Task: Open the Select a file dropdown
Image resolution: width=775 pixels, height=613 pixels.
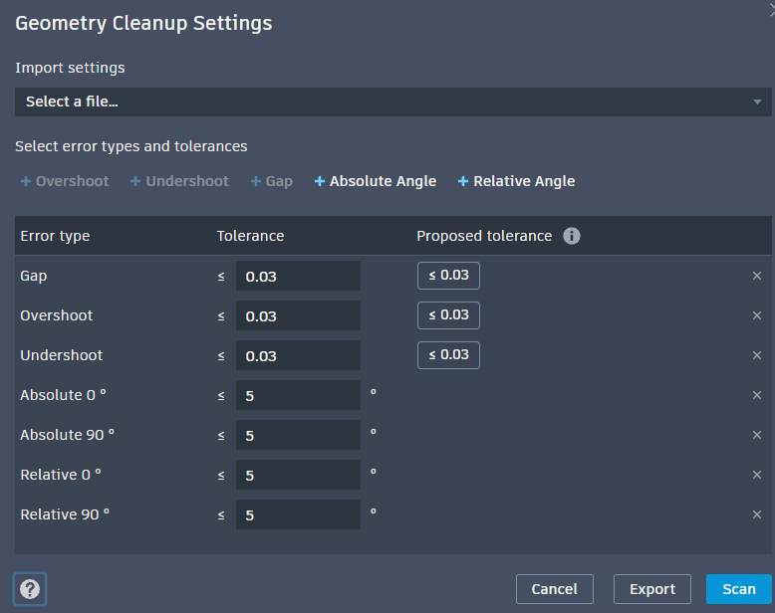Action: point(392,102)
